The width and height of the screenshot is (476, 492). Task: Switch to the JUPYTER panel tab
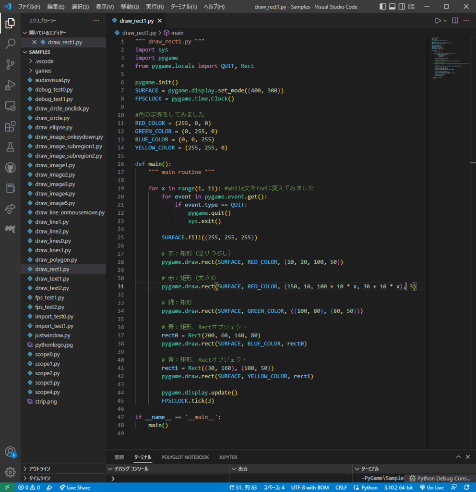click(228, 457)
